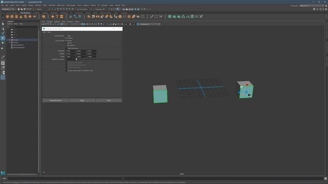Click the Maya logo at bottom left

pyautogui.click(x=3, y=173)
